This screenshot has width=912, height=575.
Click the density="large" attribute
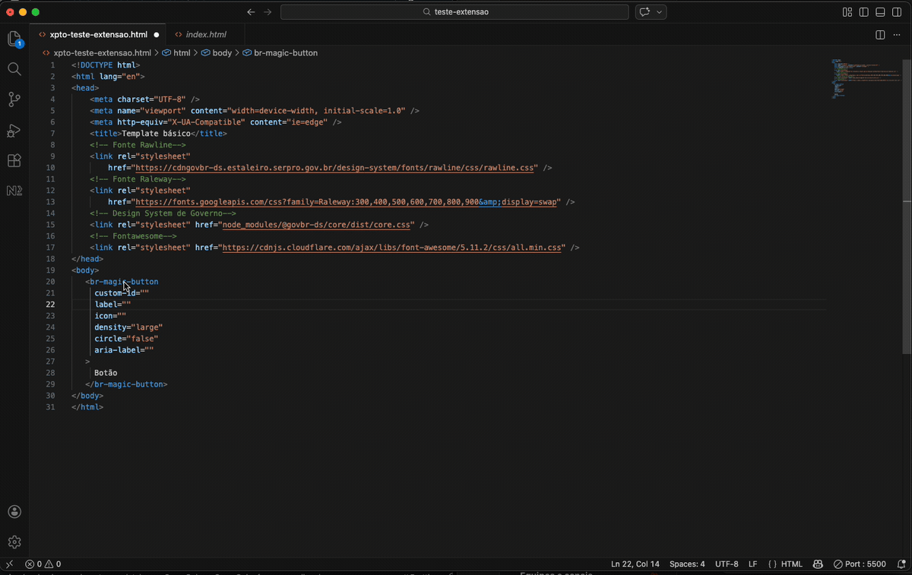128,327
